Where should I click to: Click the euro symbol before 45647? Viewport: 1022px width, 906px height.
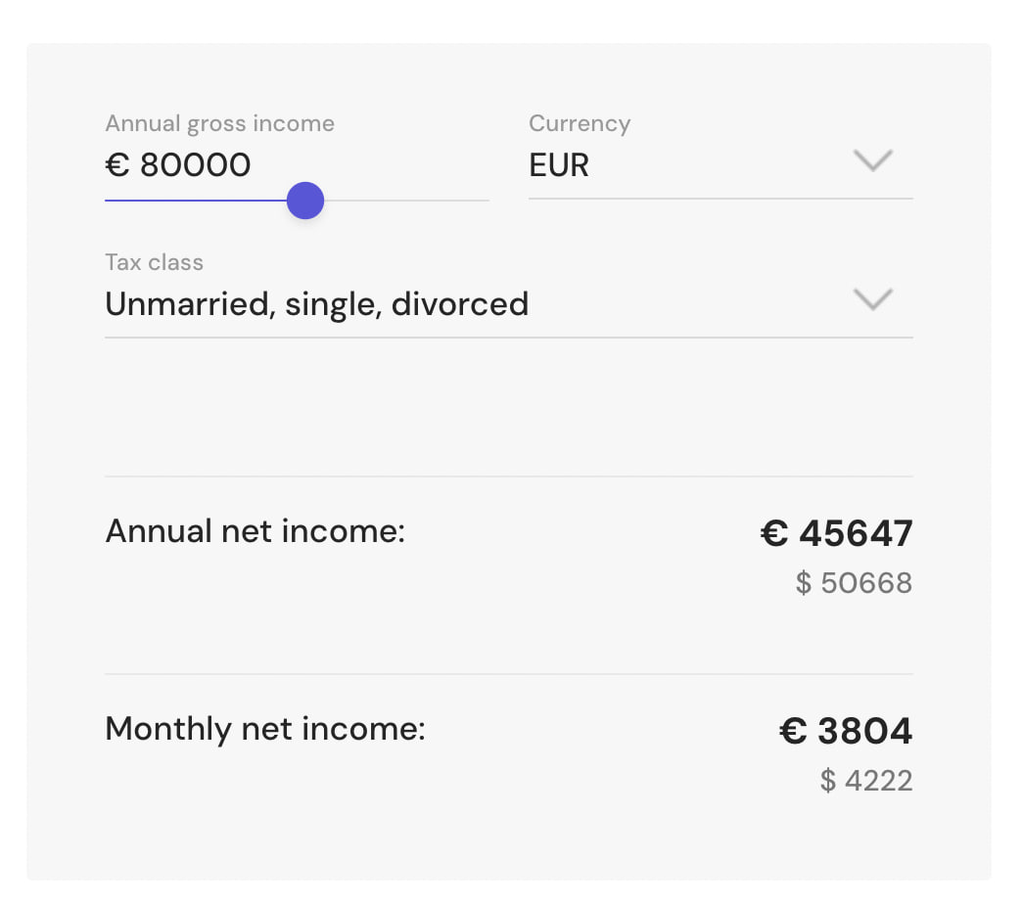tap(774, 533)
